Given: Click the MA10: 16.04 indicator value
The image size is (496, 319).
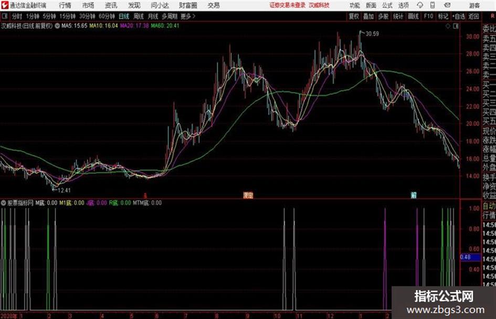Looking at the screenshot, I should (x=103, y=26).
